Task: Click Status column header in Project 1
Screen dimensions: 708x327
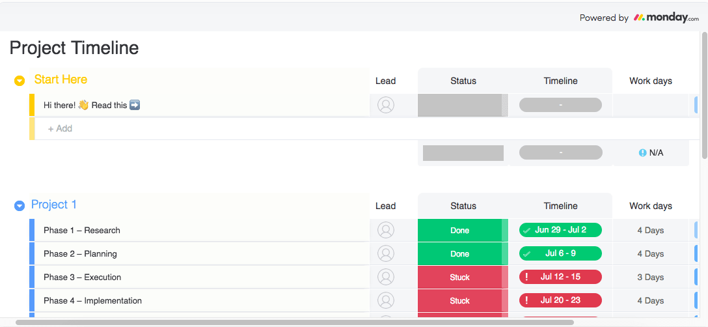Action: [x=463, y=206]
